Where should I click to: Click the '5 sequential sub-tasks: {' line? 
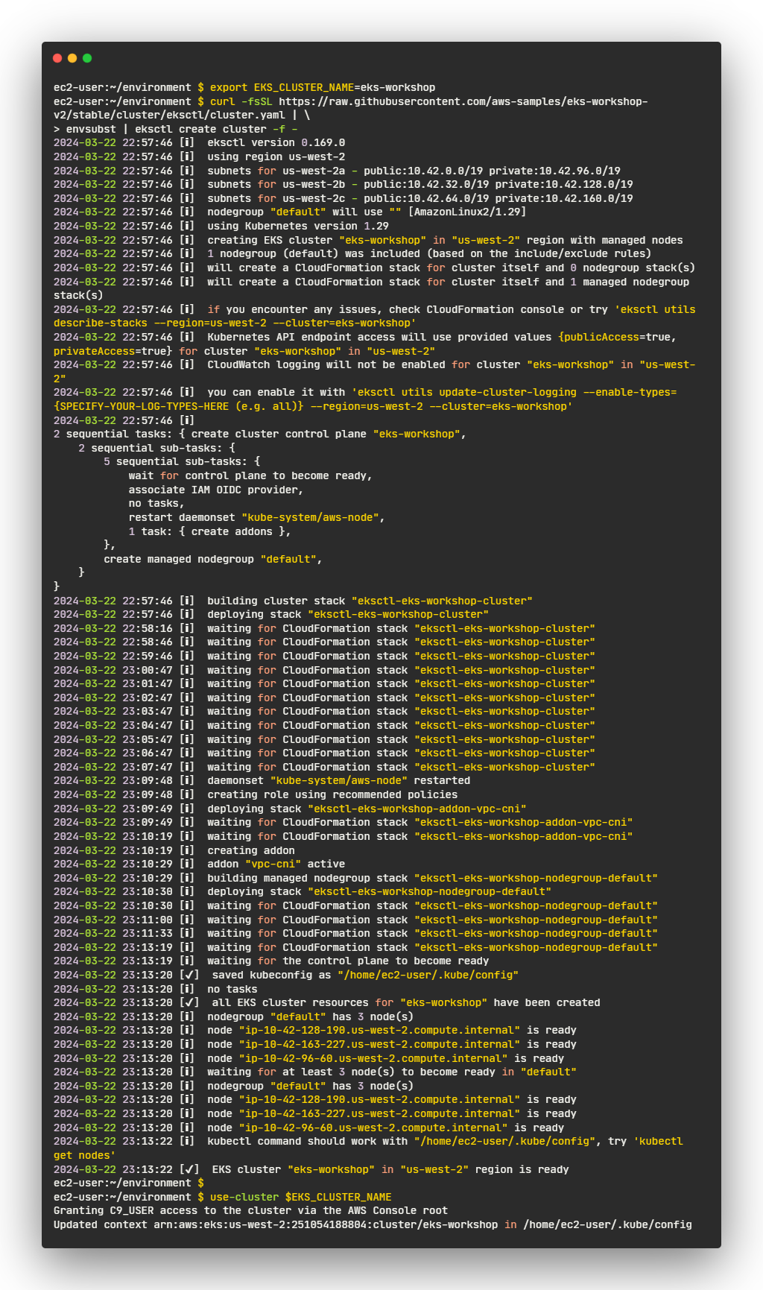tap(182, 461)
